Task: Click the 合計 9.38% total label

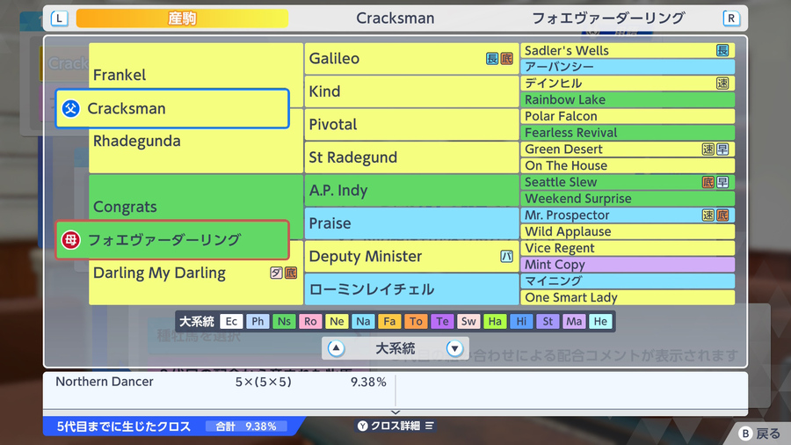Action: (x=246, y=427)
